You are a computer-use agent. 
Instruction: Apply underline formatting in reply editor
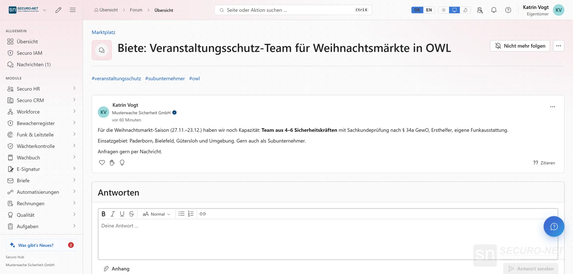coord(122,214)
